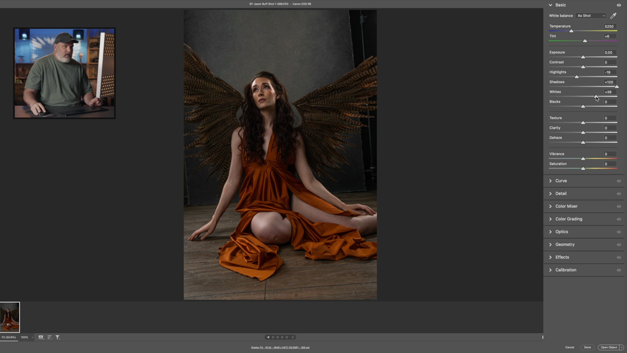Screen dimensions: 627x353
Task: Click the Texture slider handle
Action: [583, 122]
